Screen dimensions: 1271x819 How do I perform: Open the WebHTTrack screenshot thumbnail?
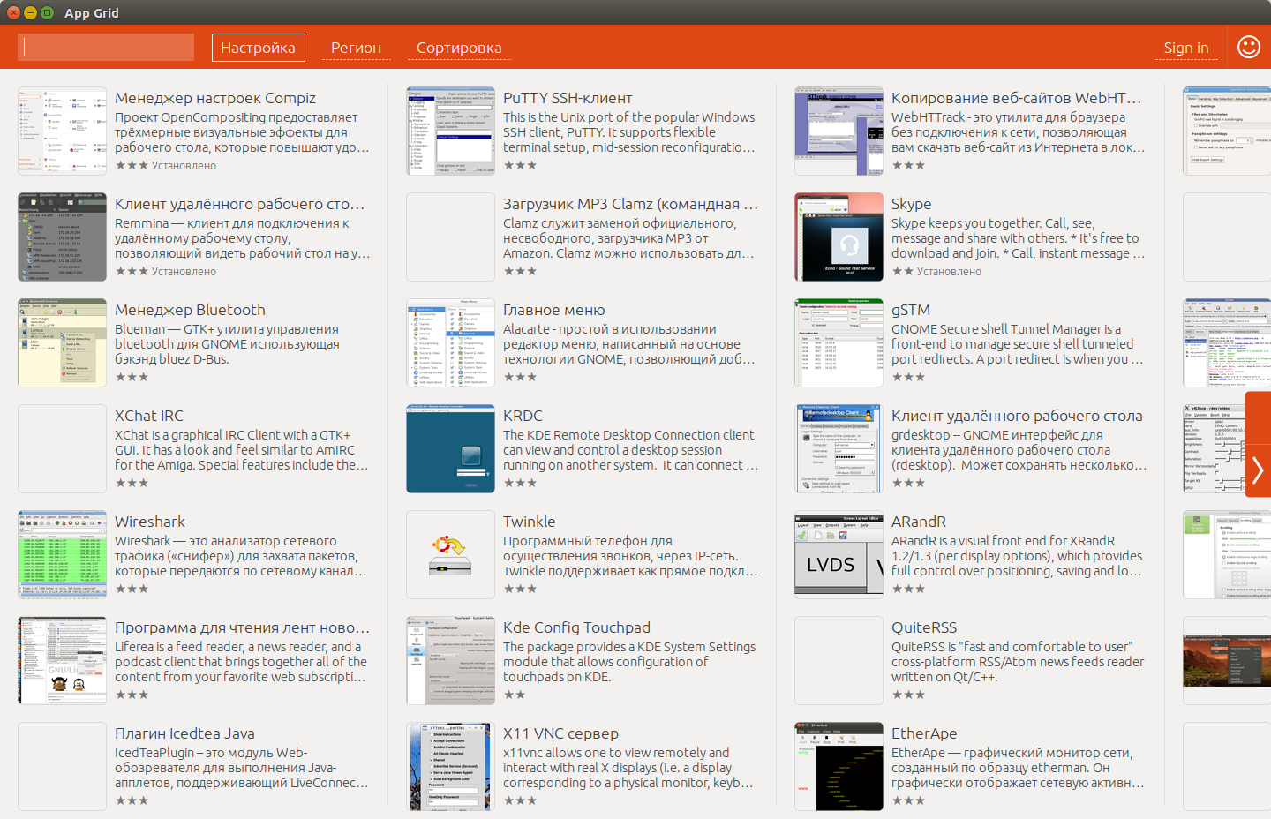[x=839, y=131]
